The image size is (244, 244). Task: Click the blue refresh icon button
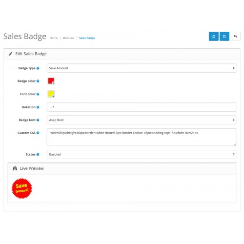click(x=214, y=36)
